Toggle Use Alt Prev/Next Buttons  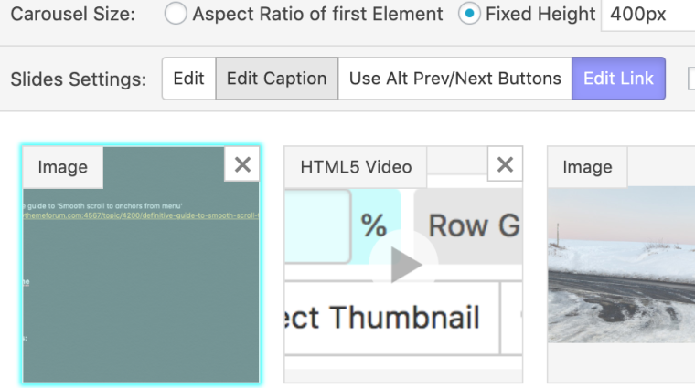[x=454, y=79]
